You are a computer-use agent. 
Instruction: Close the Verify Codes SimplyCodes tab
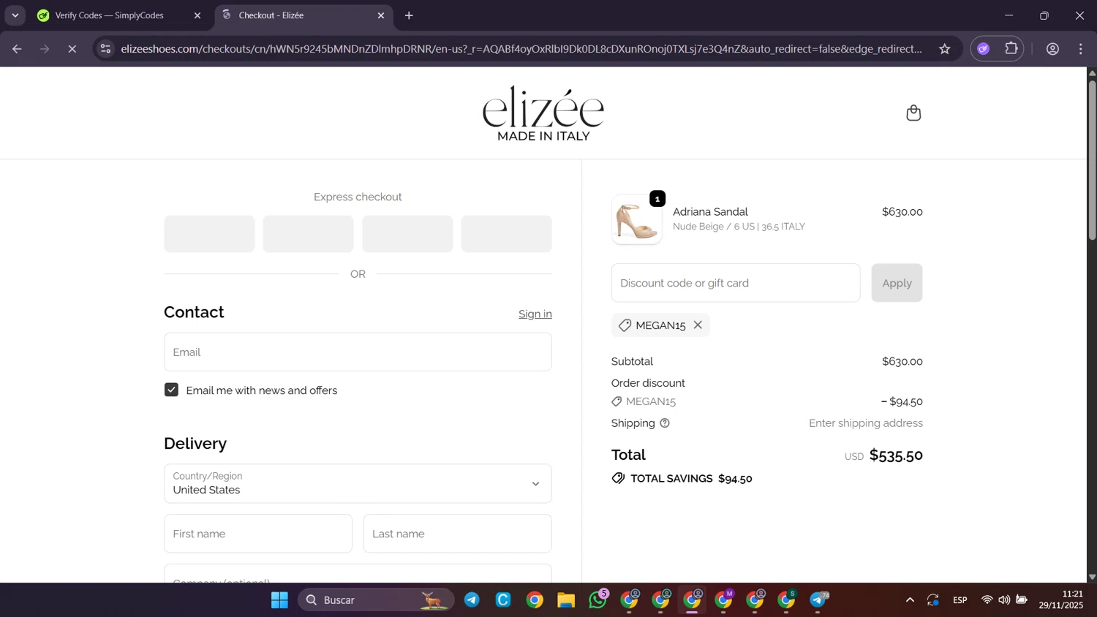[197, 15]
